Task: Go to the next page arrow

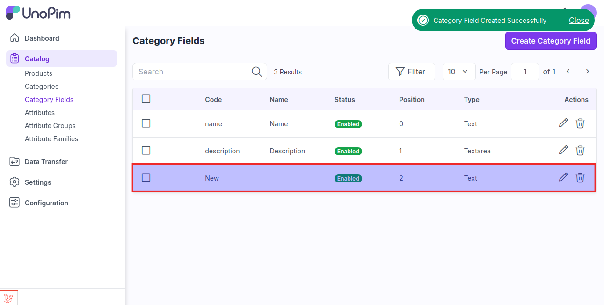Action: [x=588, y=72]
